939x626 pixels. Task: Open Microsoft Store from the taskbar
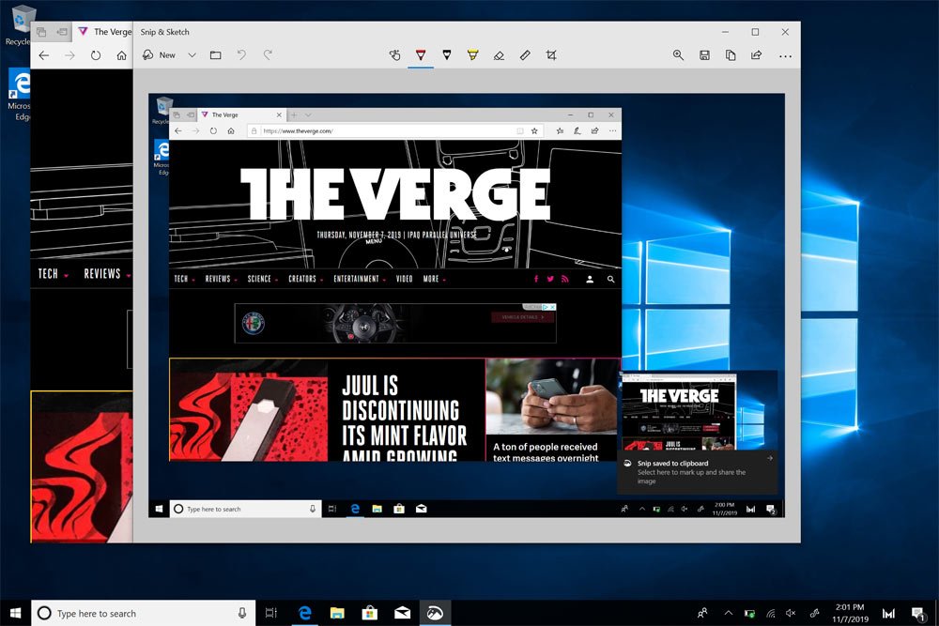tap(369, 613)
